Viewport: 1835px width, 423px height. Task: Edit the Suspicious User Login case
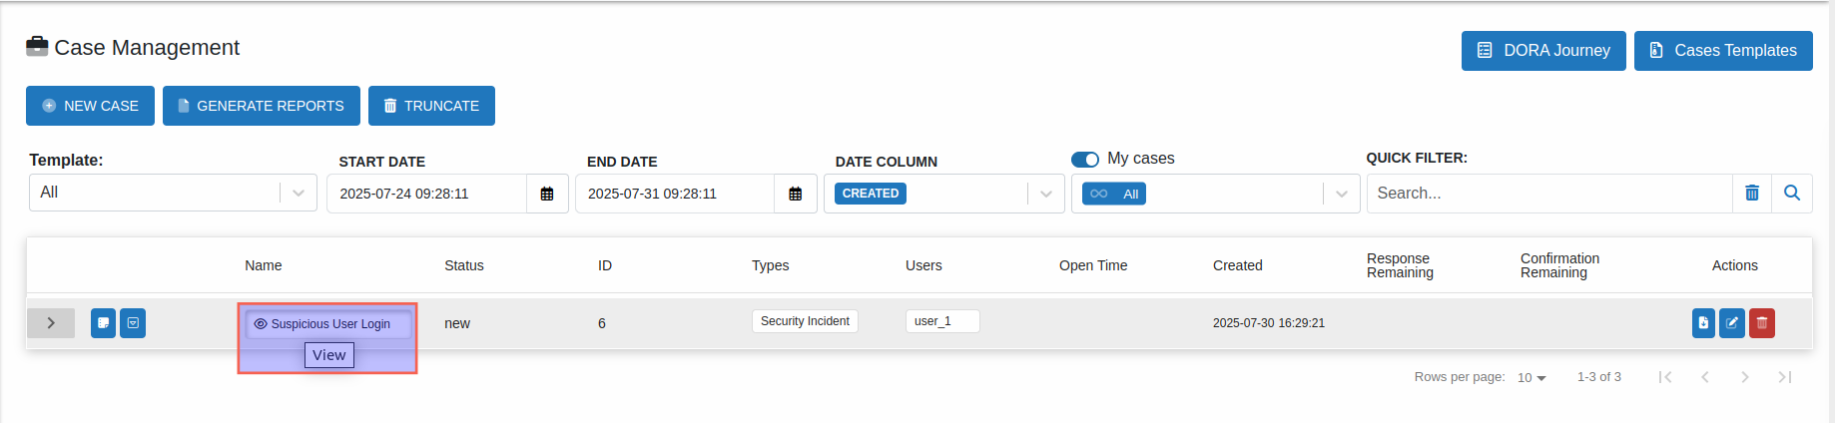1732,323
